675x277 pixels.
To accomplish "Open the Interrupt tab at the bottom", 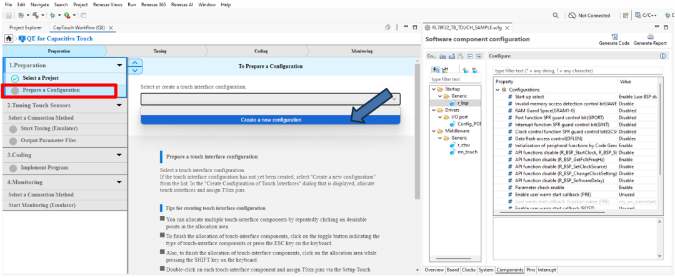I will pos(547,270).
